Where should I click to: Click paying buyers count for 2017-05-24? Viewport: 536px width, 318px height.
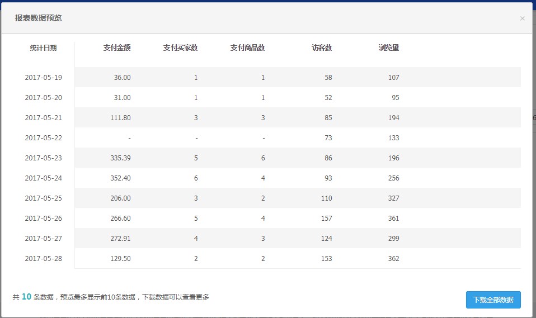(x=196, y=178)
